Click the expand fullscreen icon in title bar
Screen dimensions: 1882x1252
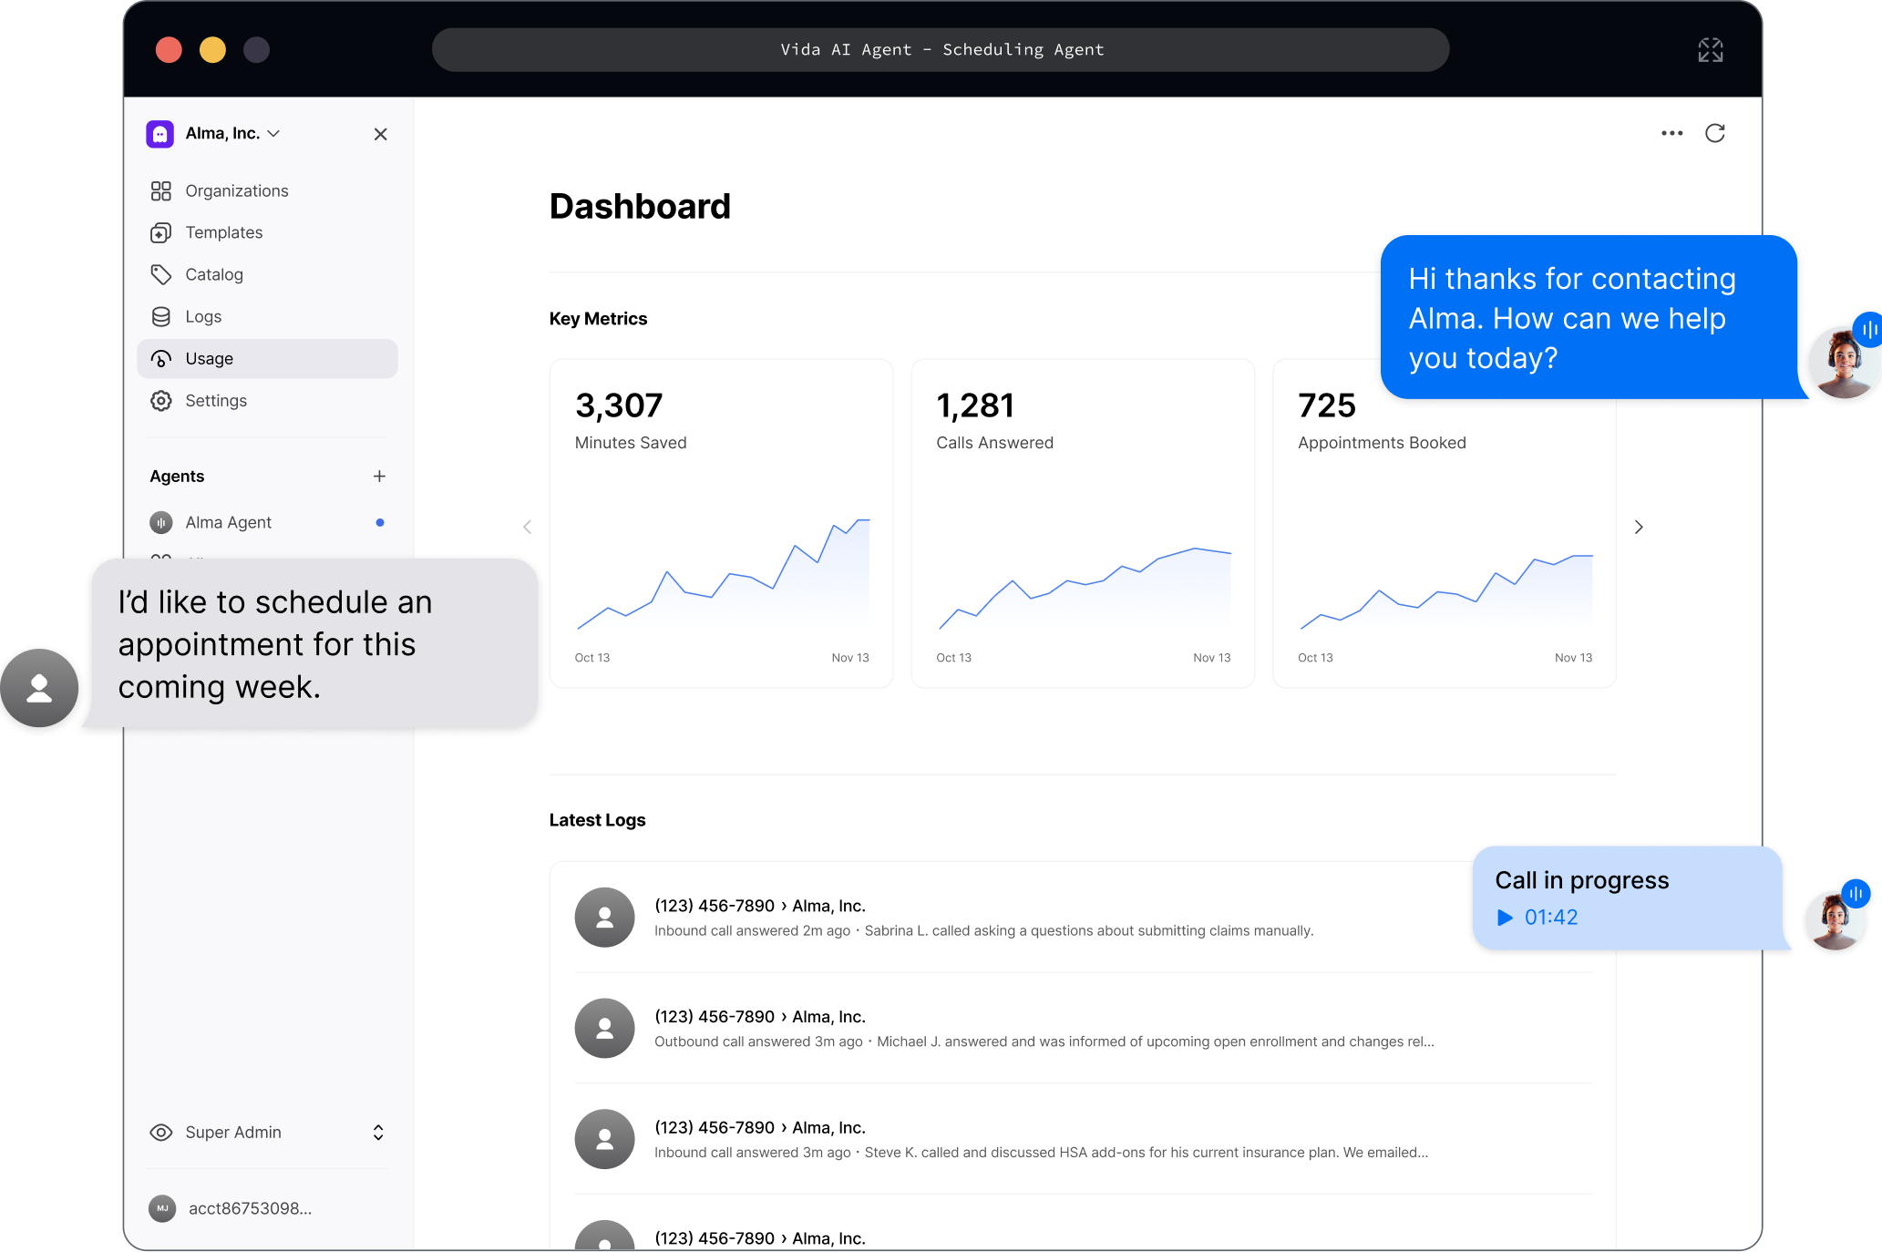(1710, 50)
